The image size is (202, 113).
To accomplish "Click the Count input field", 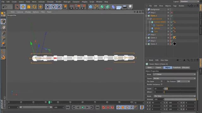I will [159, 89].
